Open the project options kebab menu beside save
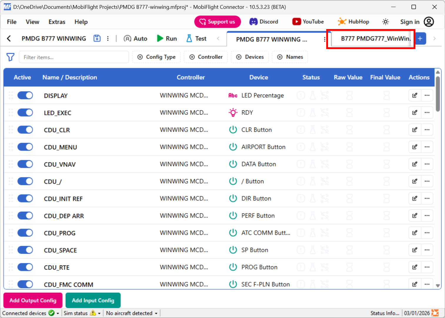This screenshot has width=445, height=318. 108,38
